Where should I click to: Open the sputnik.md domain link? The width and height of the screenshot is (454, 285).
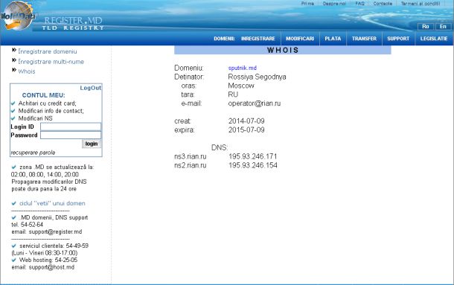(243, 68)
